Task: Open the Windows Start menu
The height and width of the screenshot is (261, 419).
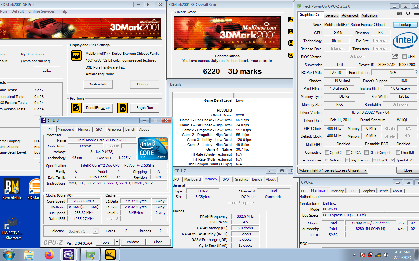Action: pyautogui.click(x=8, y=254)
